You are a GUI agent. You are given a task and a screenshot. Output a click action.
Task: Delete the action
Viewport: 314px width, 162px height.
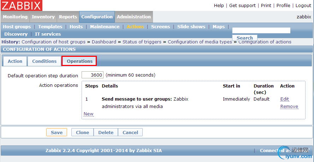[x=106, y=132]
